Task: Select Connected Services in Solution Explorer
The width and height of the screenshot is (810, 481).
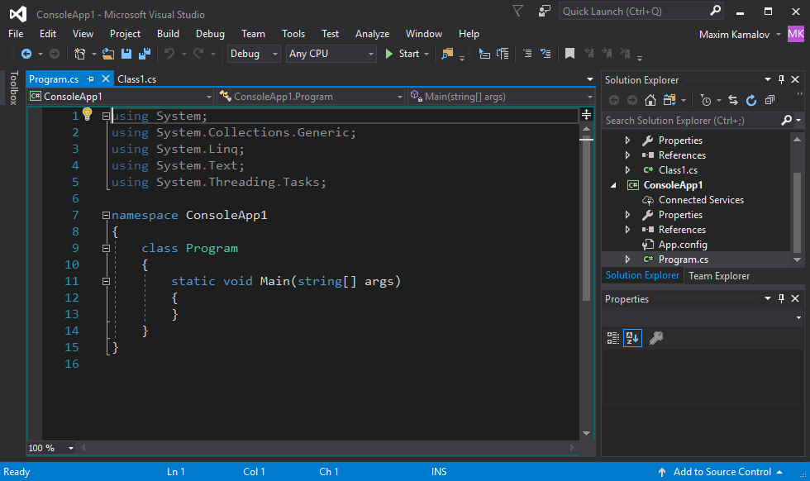Action: click(701, 200)
